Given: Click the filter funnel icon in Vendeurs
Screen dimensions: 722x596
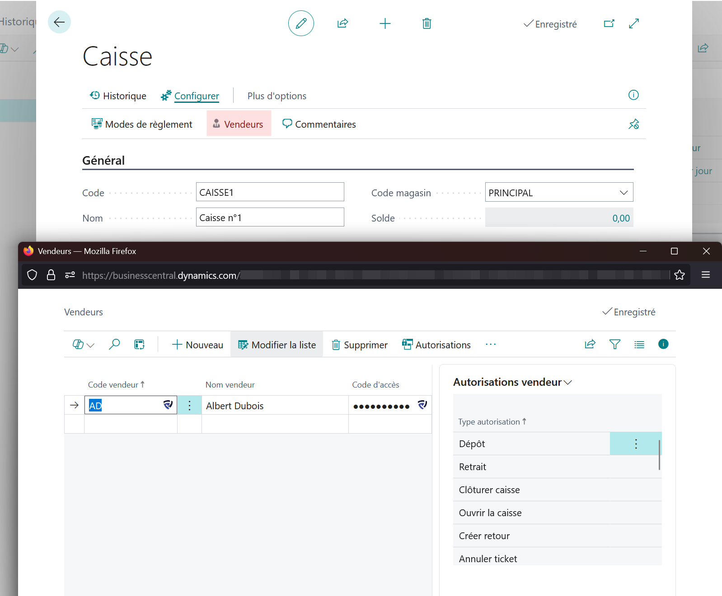Looking at the screenshot, I should click(x=614, y=345).
